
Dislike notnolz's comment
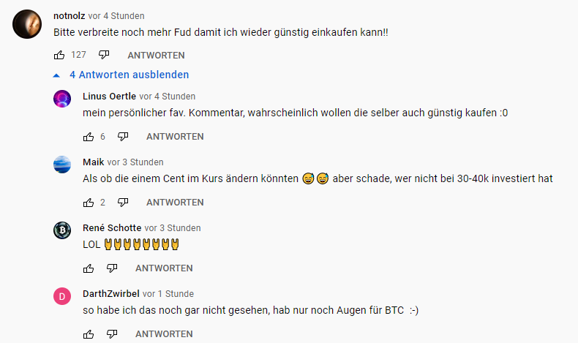pyautogui.click(x=104, y=55)
